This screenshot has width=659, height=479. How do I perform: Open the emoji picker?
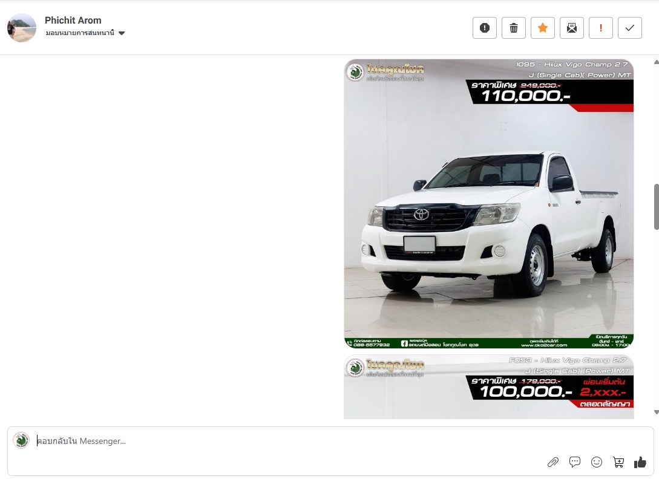click(x=597, y=462)
